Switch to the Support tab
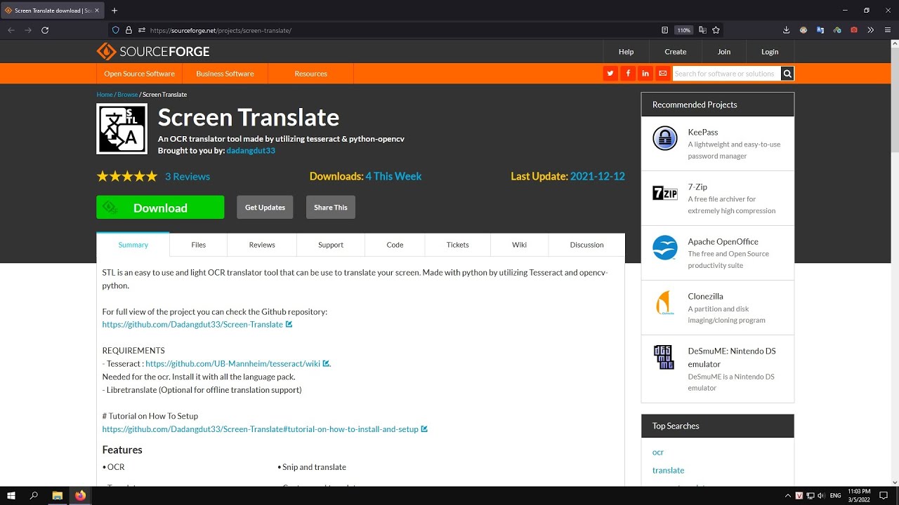899x505 pixels. [331, 245]
